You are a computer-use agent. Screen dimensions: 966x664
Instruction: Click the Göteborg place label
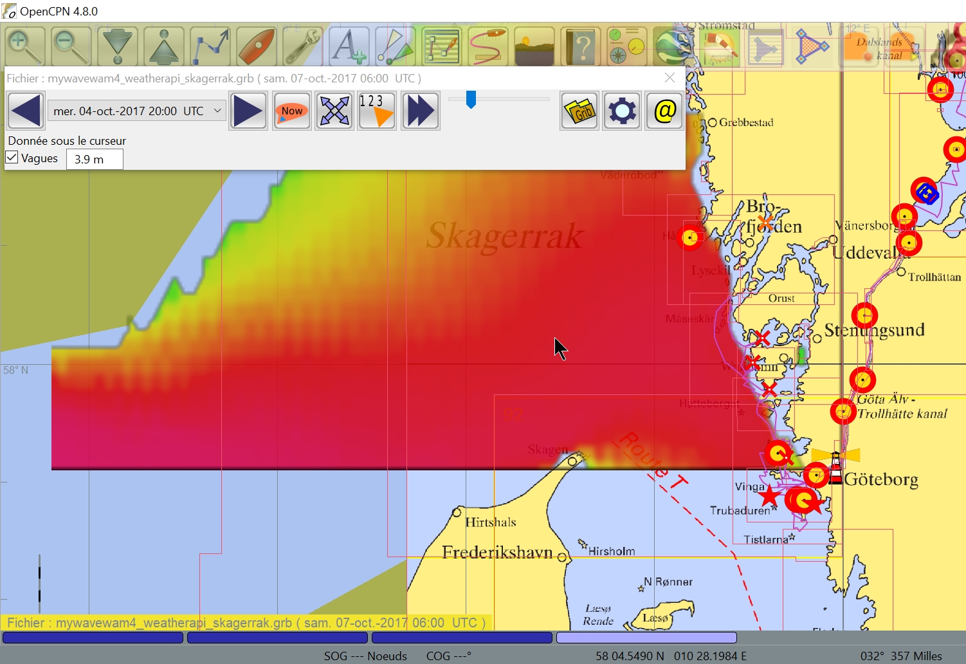[x=881, y=479]
